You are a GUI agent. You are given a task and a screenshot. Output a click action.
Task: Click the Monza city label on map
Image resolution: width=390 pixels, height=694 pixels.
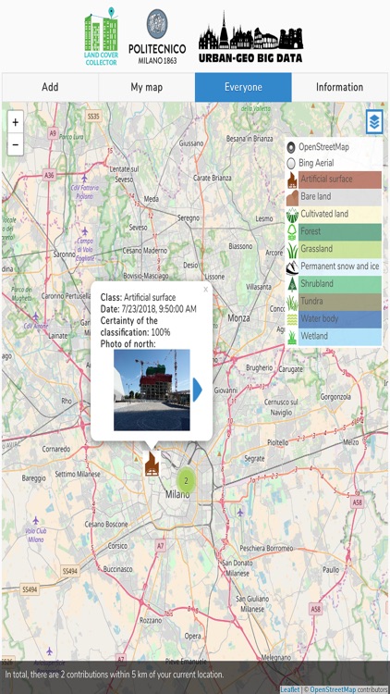tap(238, 317)
